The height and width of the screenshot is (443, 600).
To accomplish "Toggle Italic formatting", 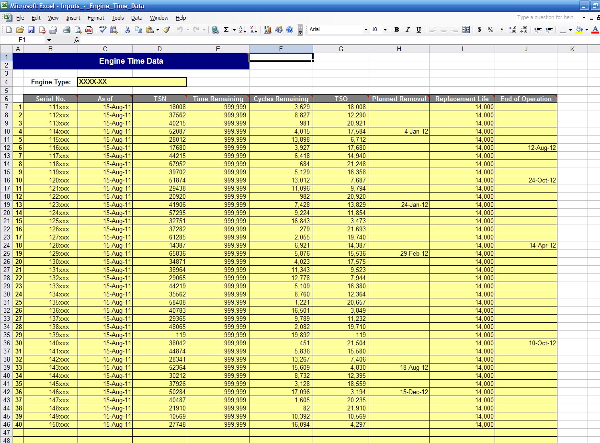I will [408, 30].
